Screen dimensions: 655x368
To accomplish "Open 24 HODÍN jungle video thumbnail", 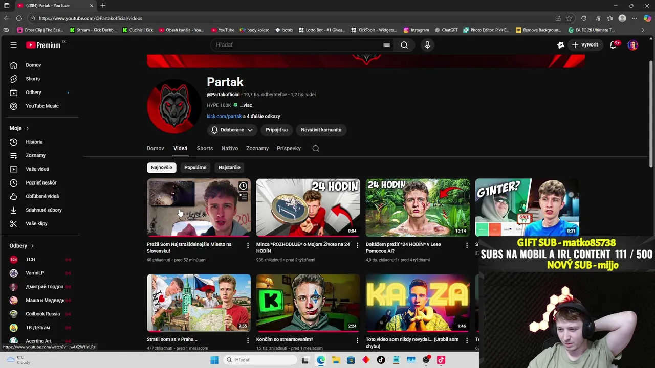I will pos(418,208).
